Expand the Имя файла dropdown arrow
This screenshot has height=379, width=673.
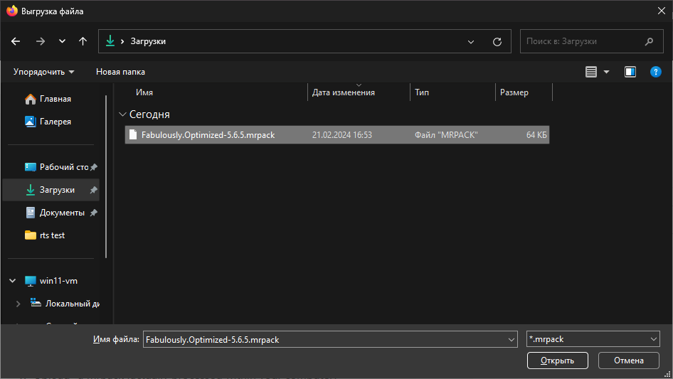coord(512,339)
